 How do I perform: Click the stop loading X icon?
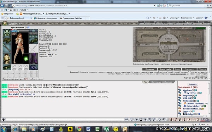pos(165,6)
